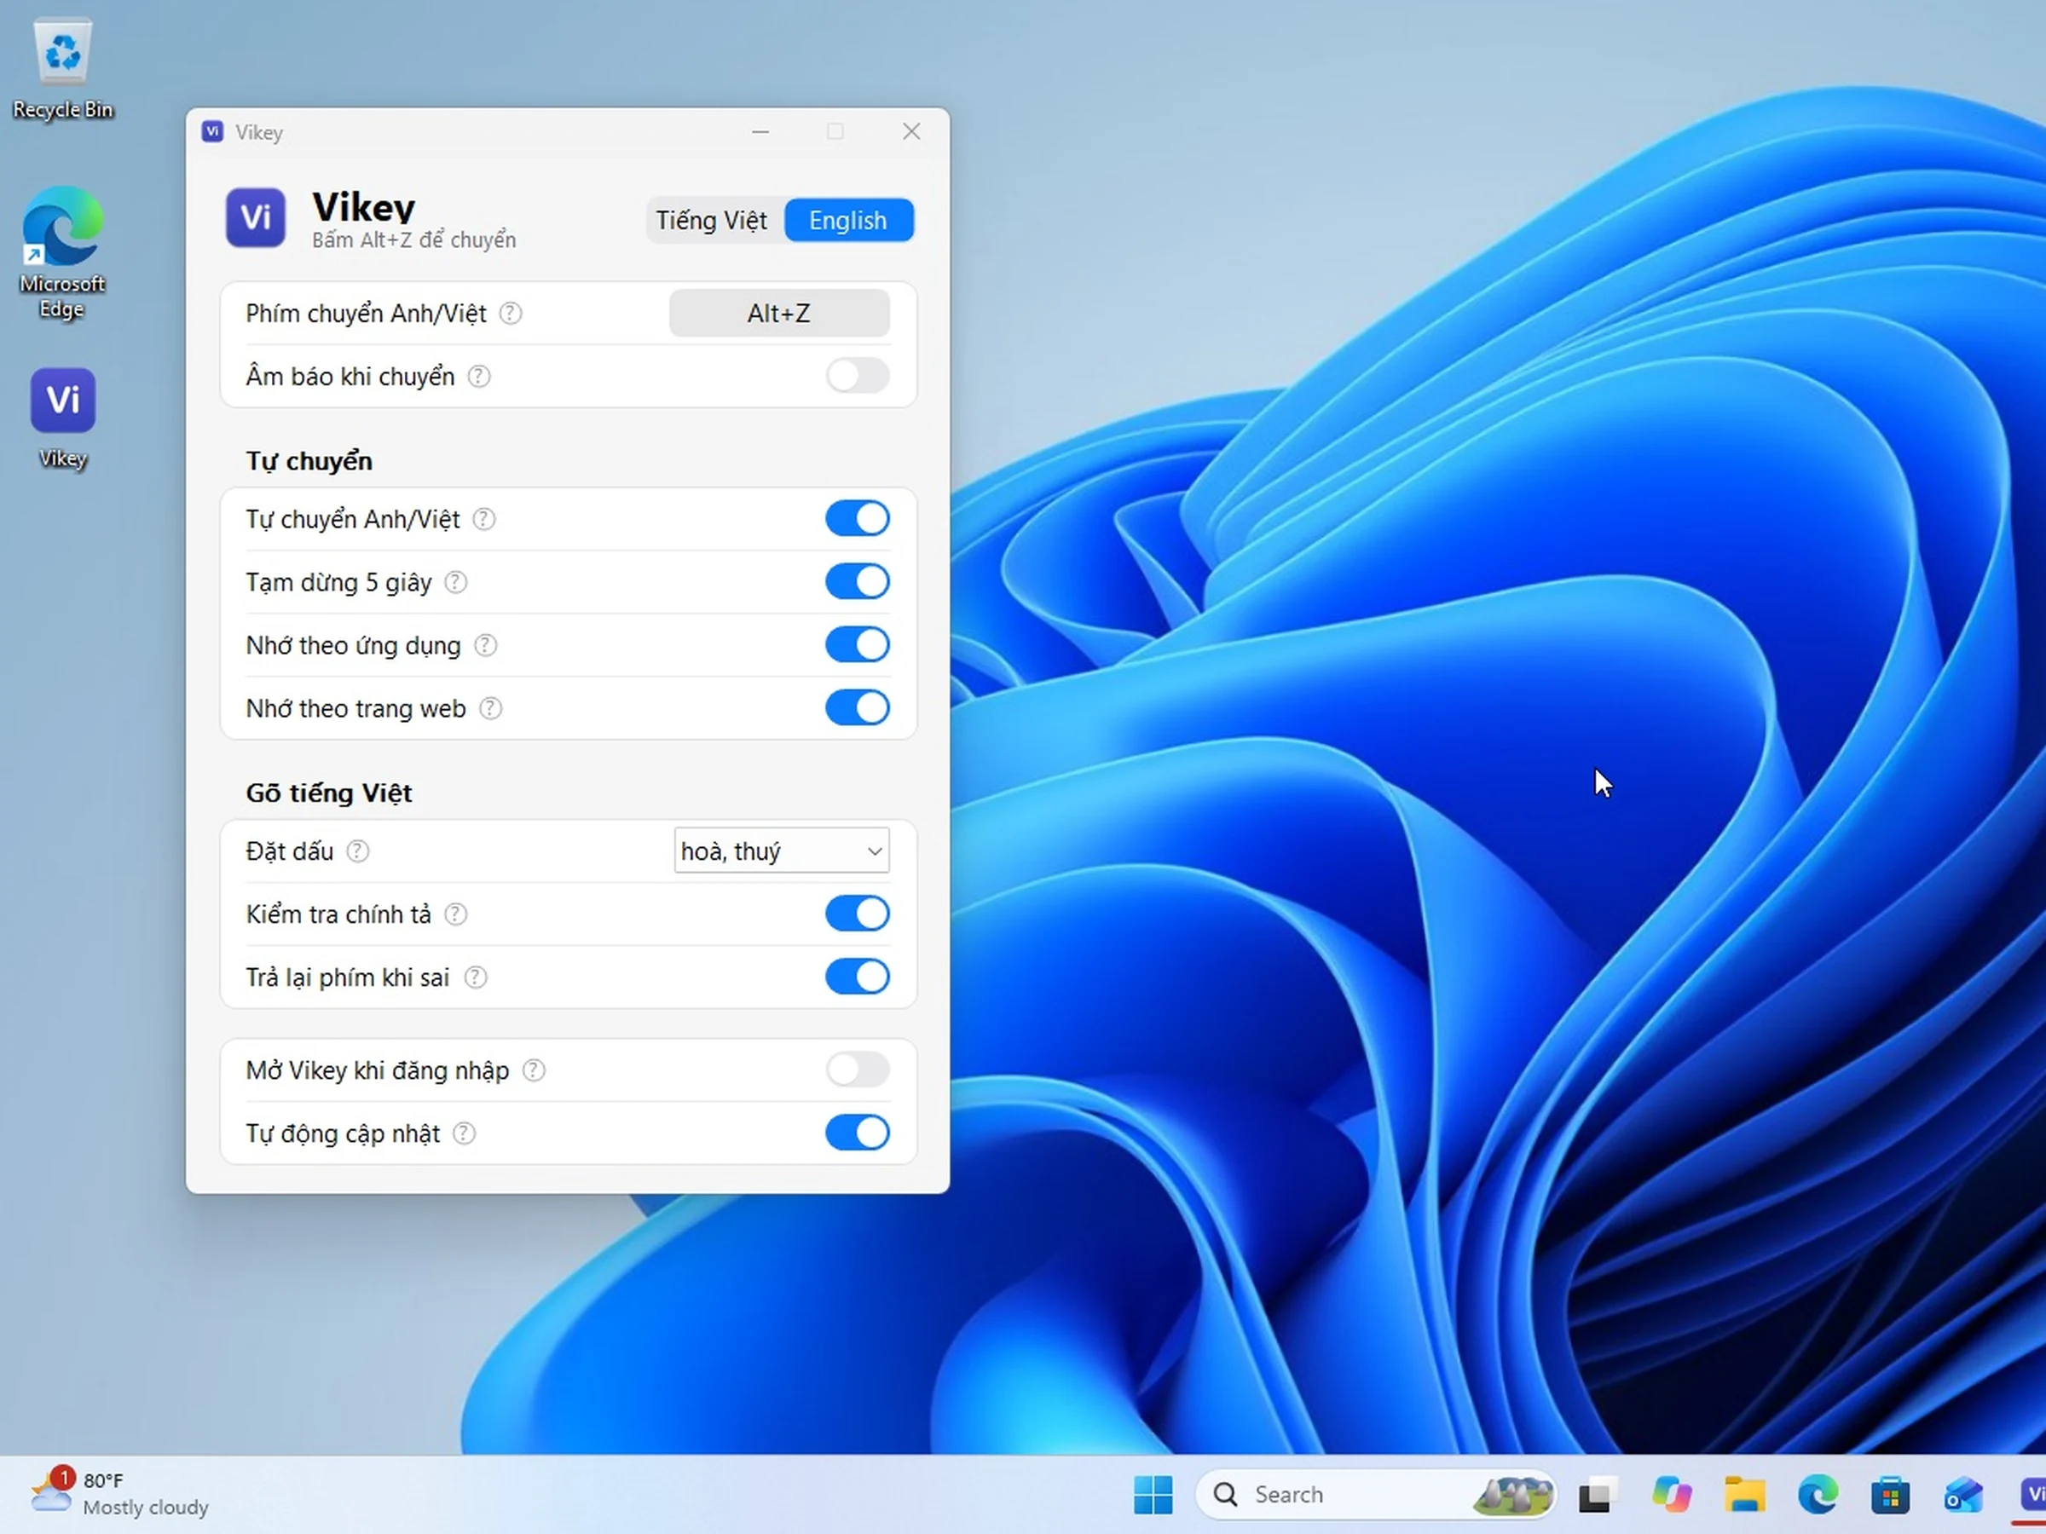Enable Mở Vikey khi đăng nhập

[858, 1070]
